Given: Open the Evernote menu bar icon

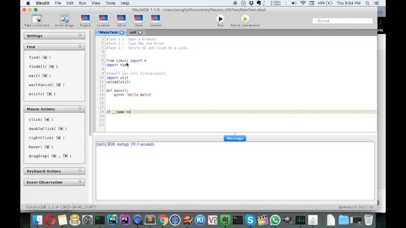Looking at the screenshot, I should 259,3.
